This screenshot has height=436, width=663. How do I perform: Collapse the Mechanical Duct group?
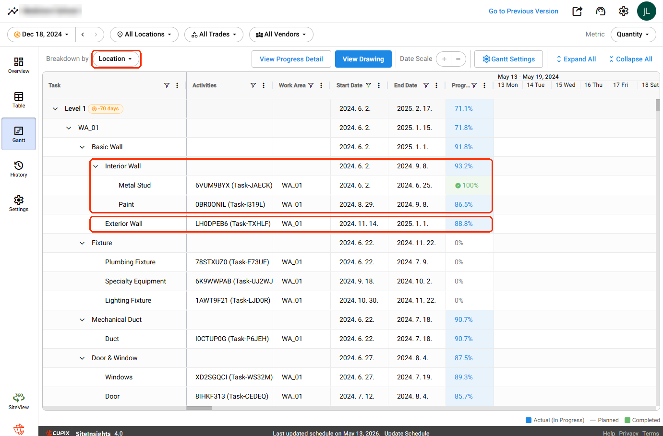[x=82, y=320]
